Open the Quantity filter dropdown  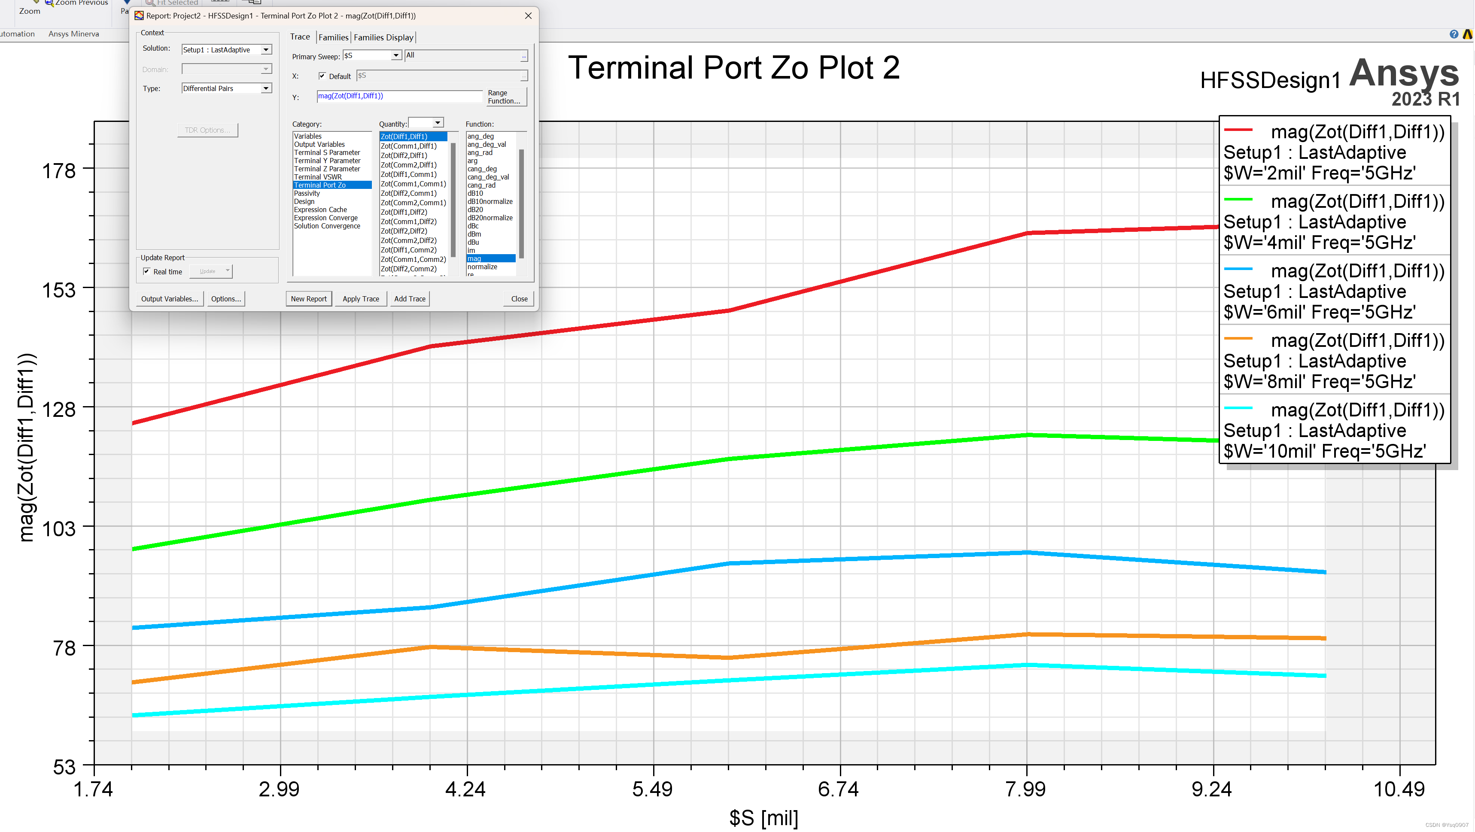pyautogui.click(x=438, y=122)
